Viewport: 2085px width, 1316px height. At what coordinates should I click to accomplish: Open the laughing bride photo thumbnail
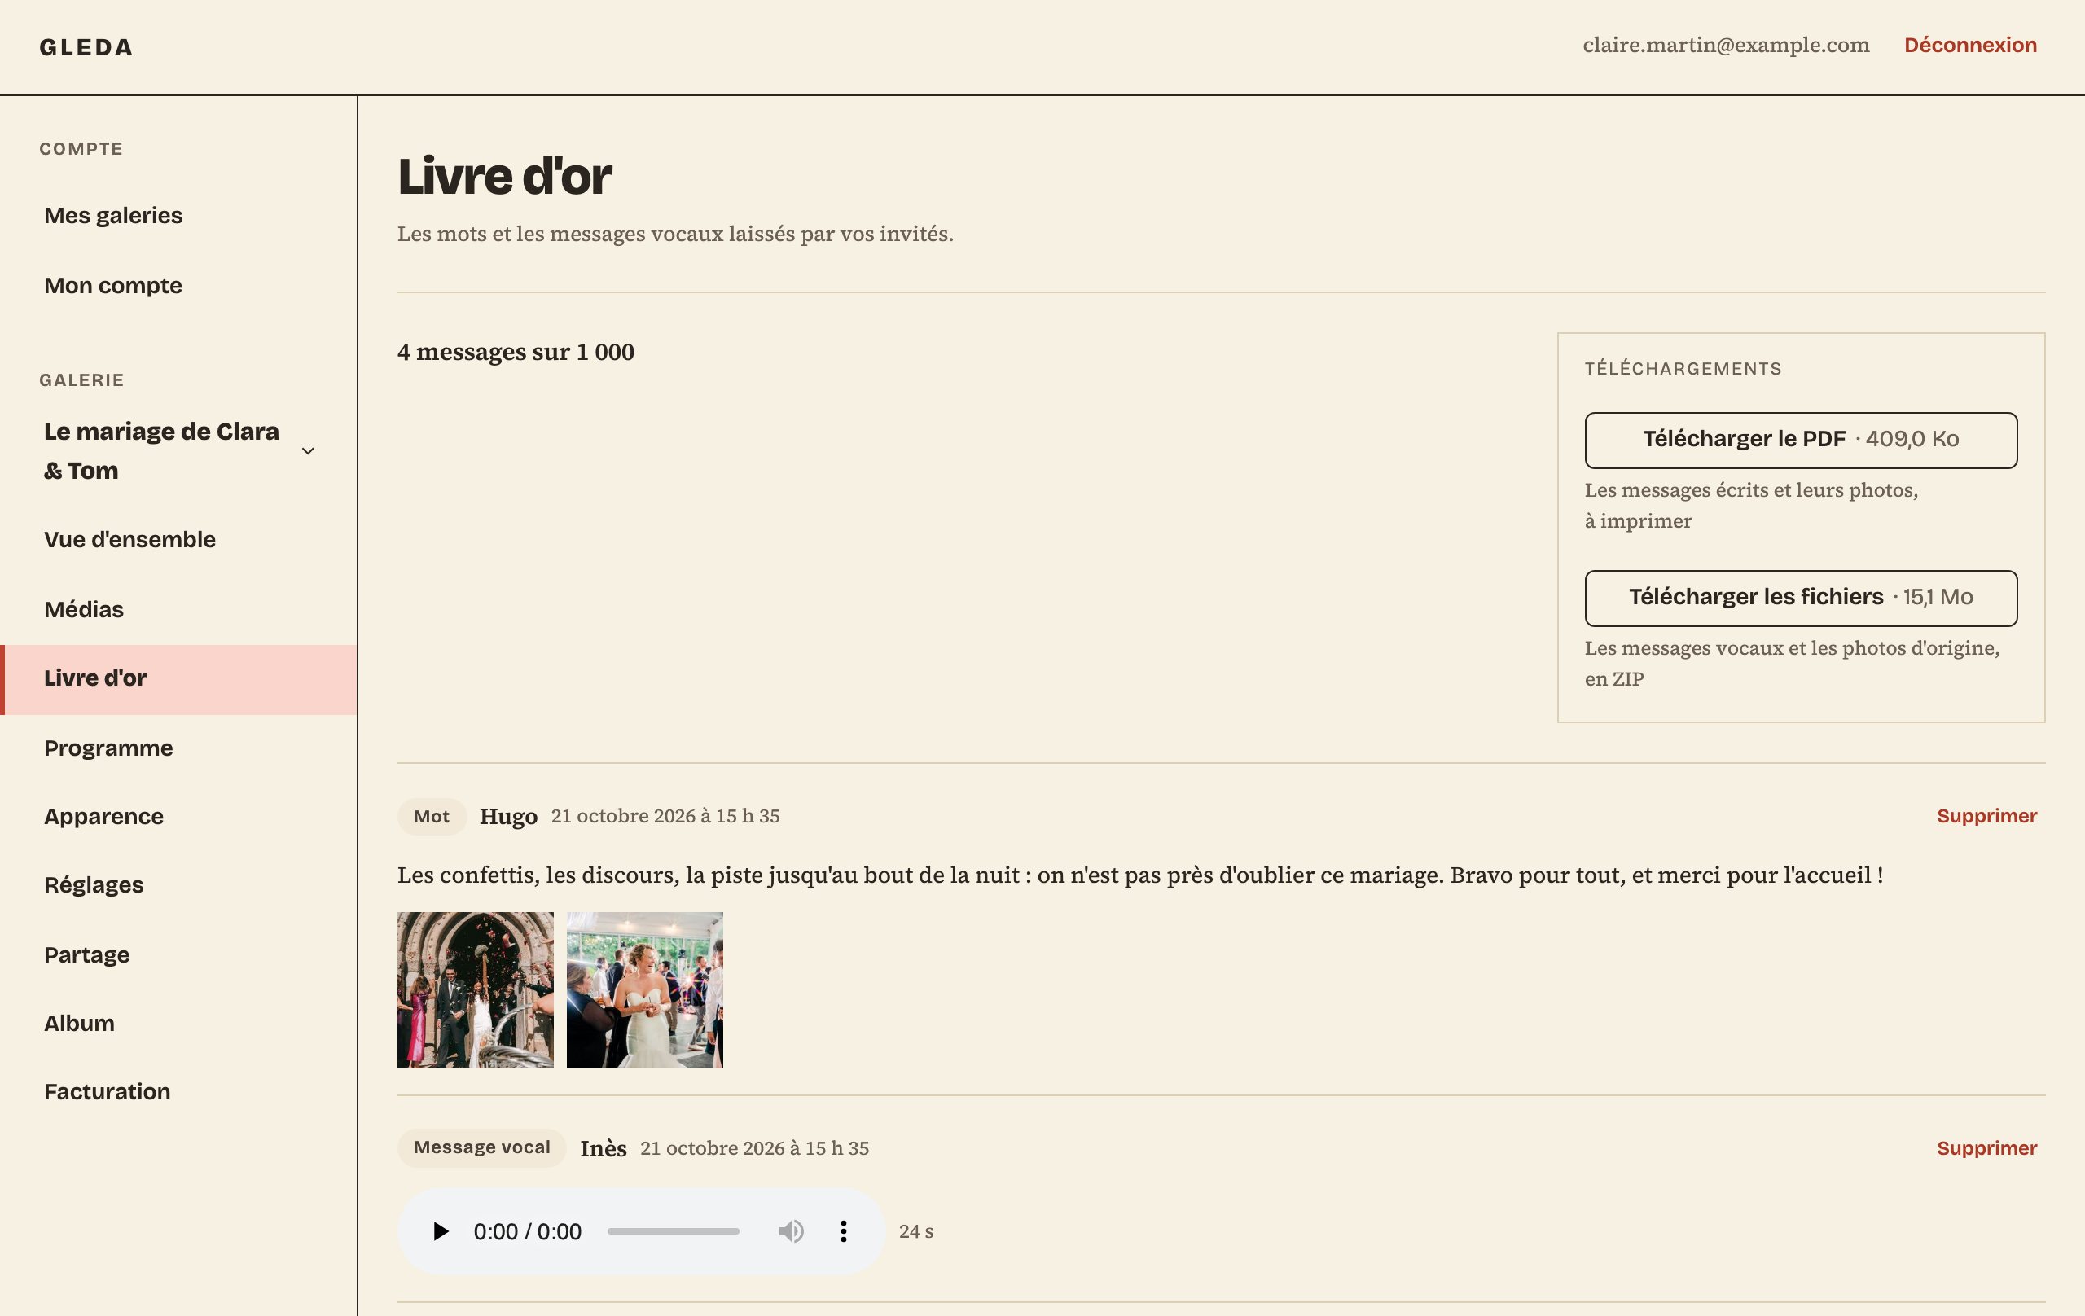[x=644, y=989]
